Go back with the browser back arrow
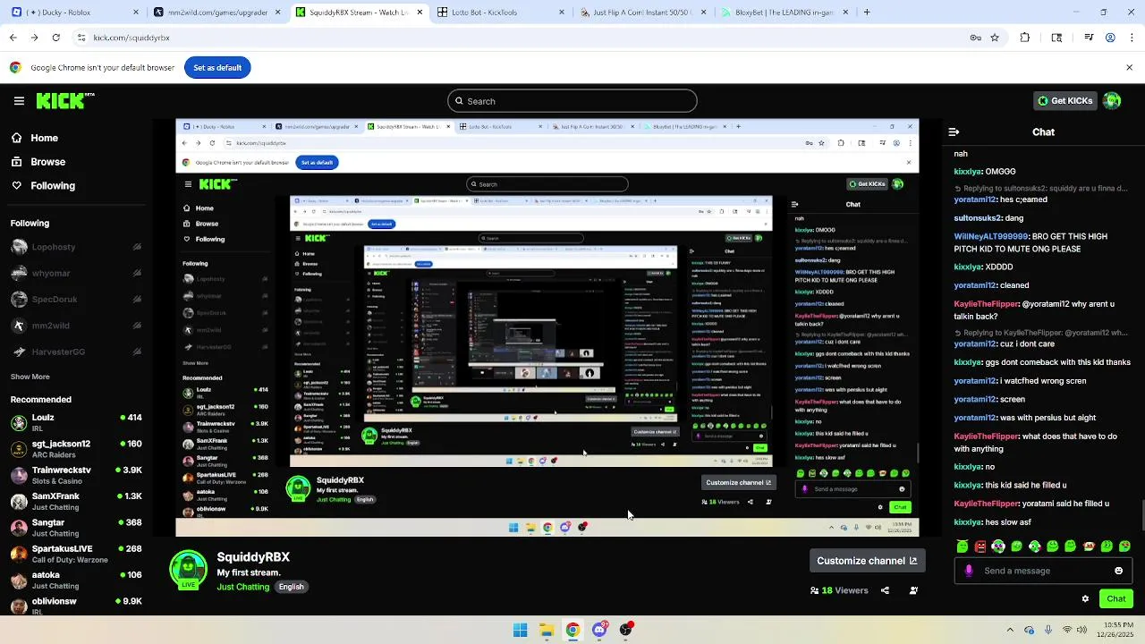1145x644 pixels. 13,38
